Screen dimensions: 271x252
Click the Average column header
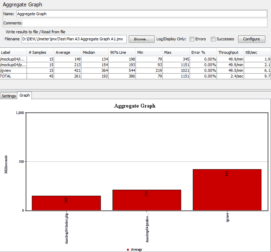[67, 52]
